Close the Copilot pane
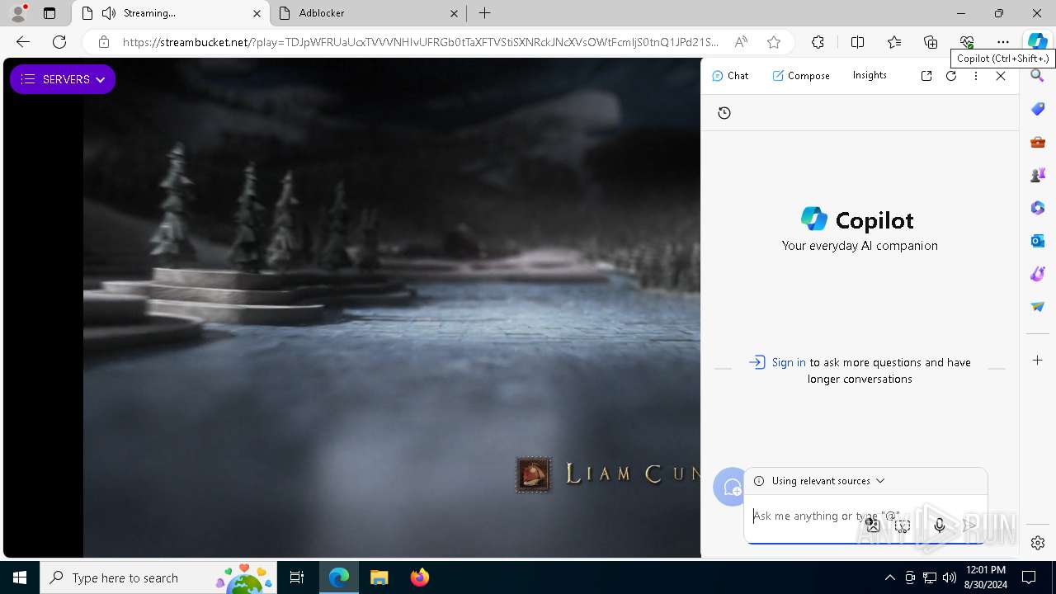This screenshot has width=1056, height=594. [1001, 75]
